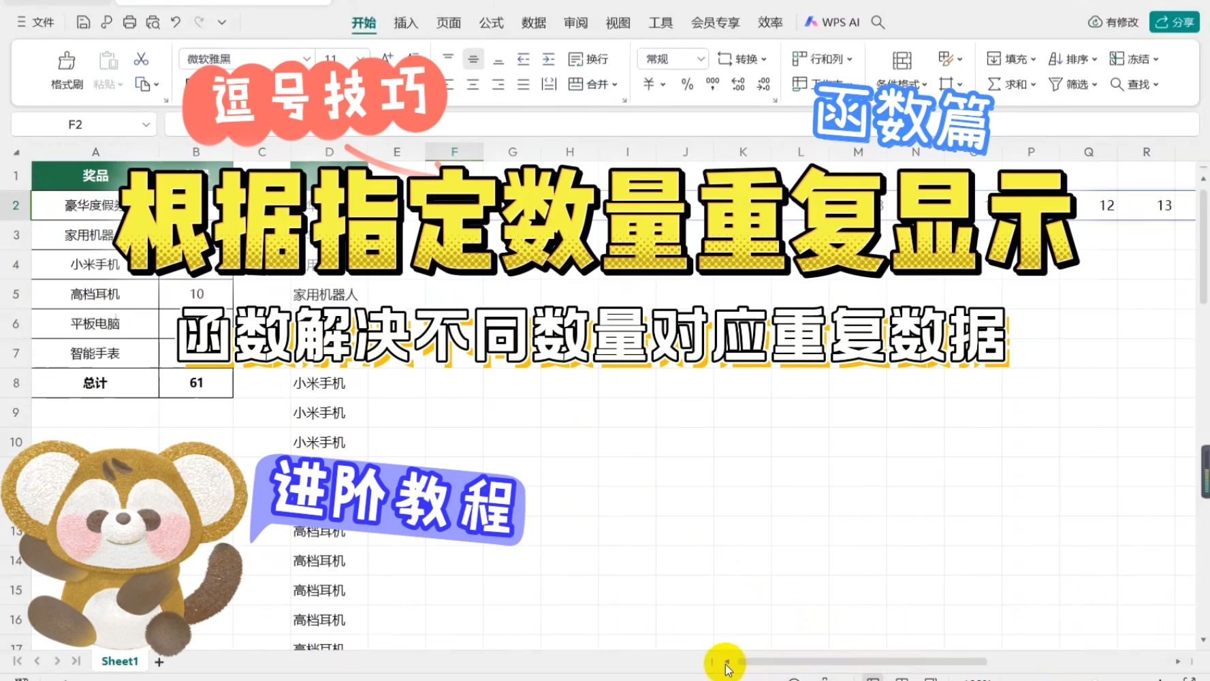
Task: Select the Format Painter tool
Action: tap(65, 68)
